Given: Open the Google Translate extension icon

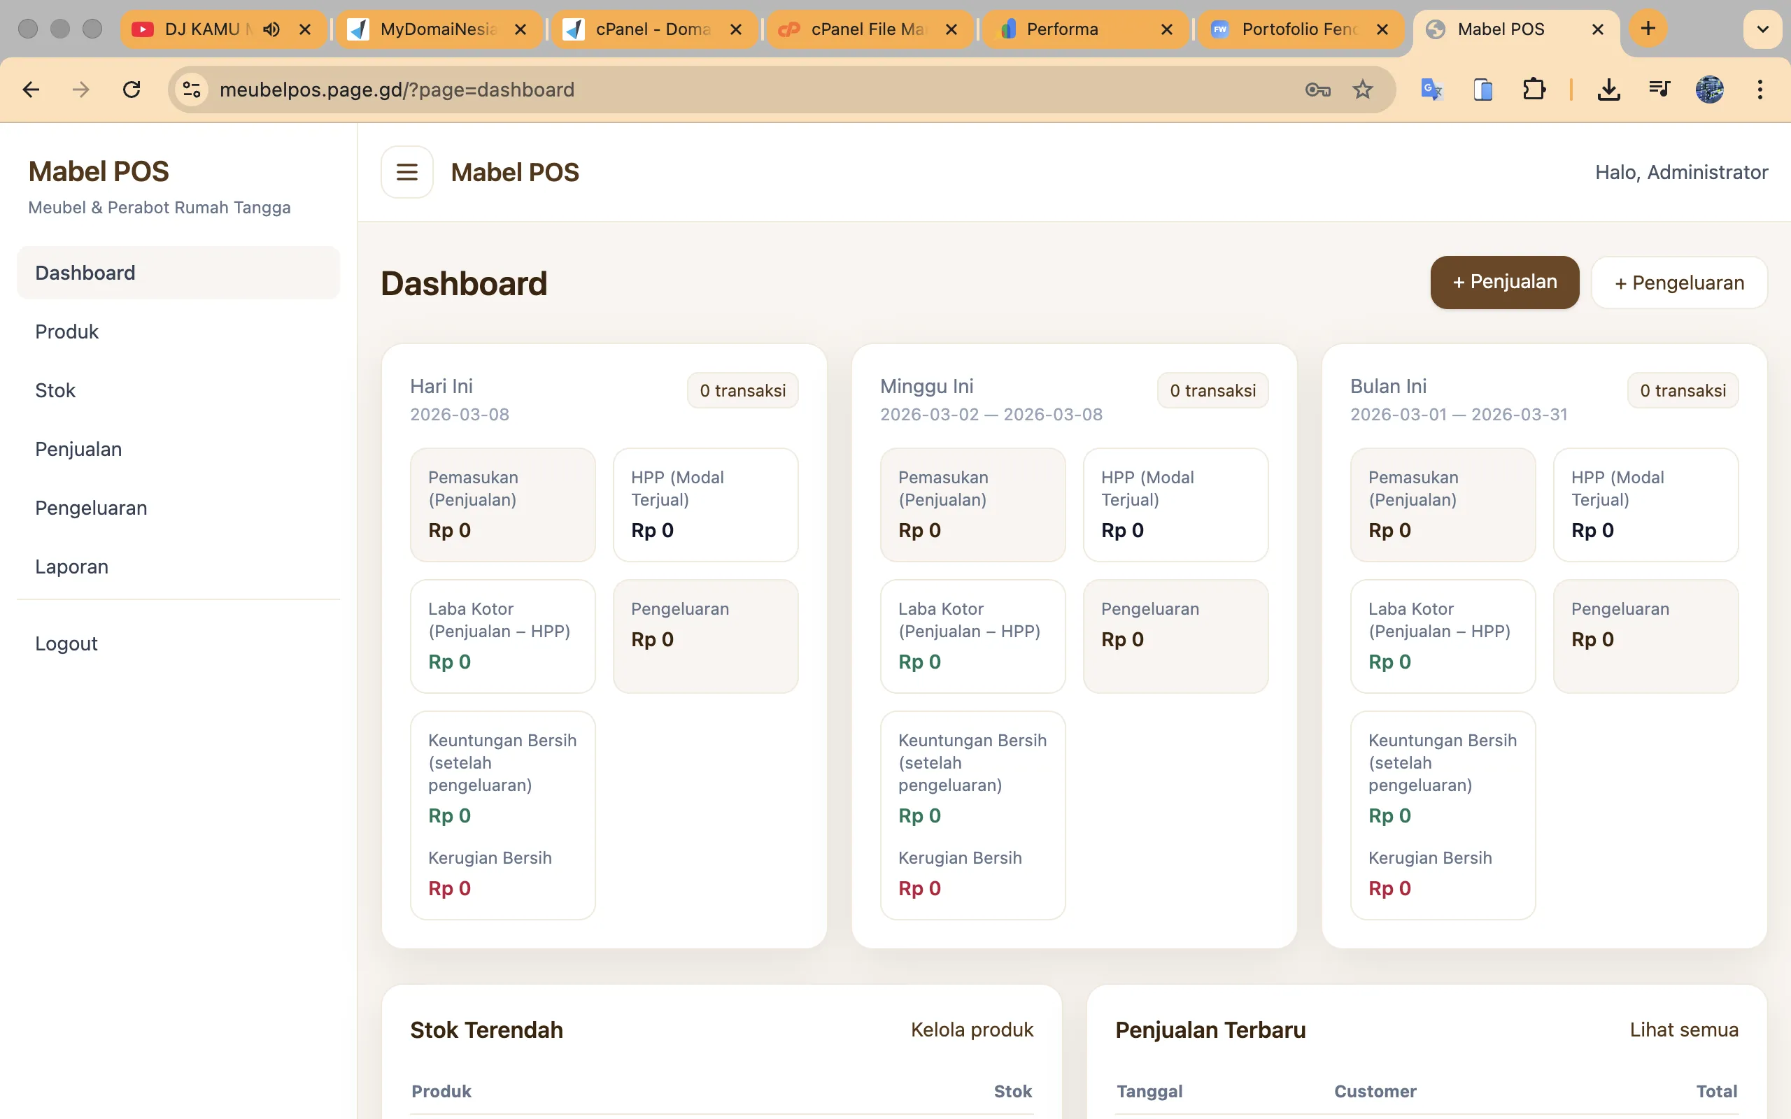Looking at the screenshot, I should 1432,90.
